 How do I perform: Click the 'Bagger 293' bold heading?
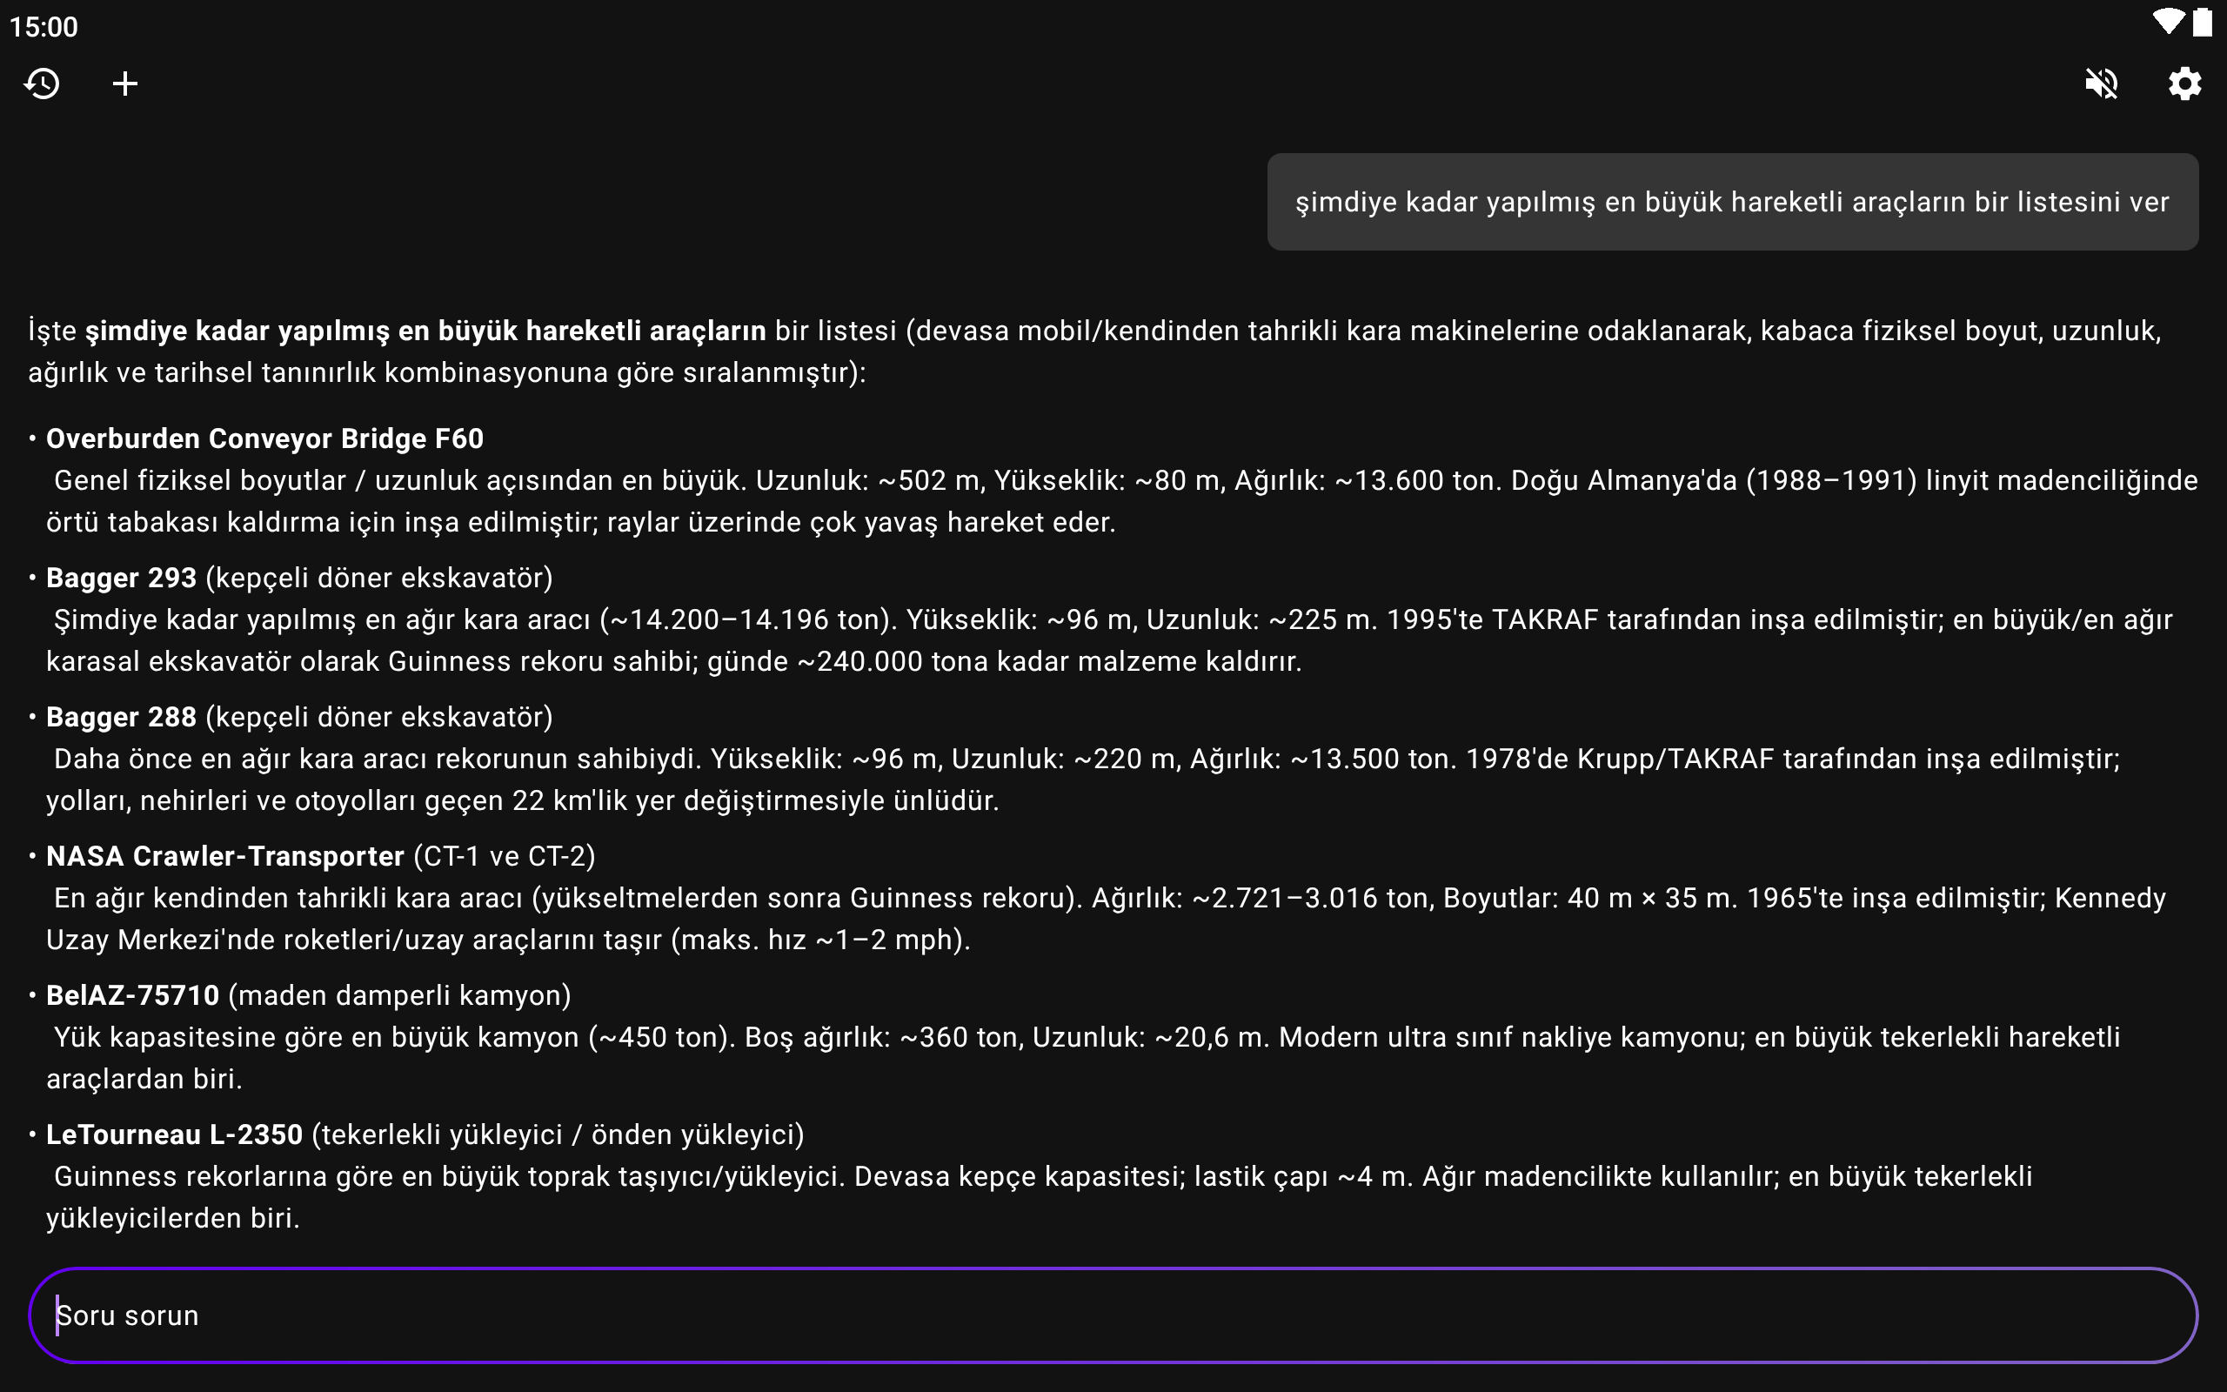[x=122, y=577]
